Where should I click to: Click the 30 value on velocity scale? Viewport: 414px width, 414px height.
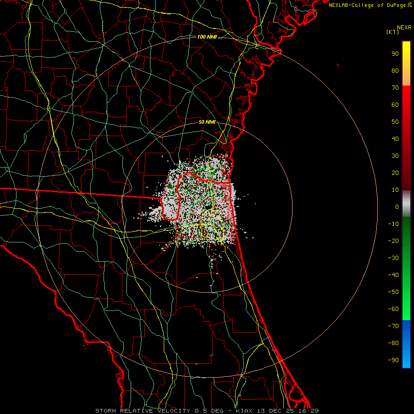click(x=395, y=156)
